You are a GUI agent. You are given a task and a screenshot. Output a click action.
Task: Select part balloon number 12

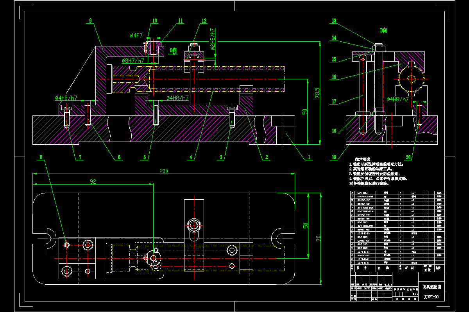coord(204,21)
